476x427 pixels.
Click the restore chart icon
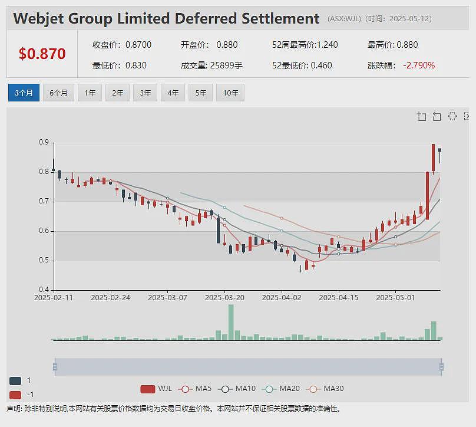click(452, 116)
